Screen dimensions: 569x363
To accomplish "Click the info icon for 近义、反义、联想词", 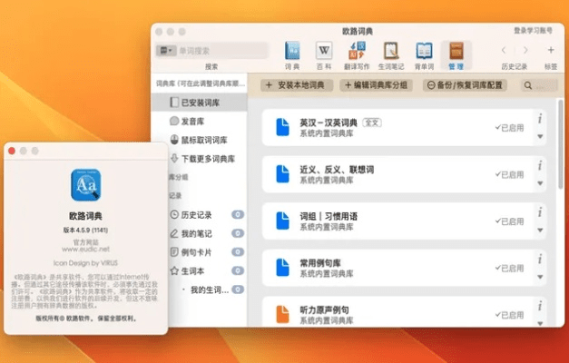I will 540,165.
